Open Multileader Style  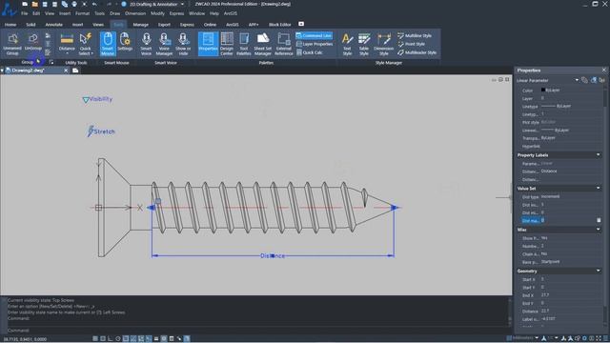pos(417,52)
